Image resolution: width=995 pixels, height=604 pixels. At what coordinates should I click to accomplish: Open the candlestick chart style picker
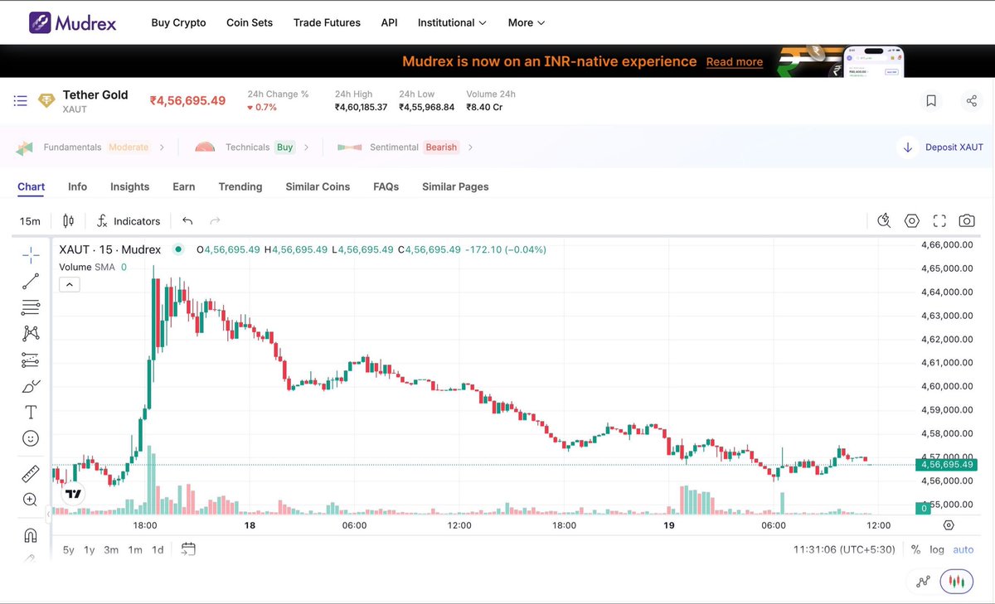pyautogui.click(x=68, y=221)
